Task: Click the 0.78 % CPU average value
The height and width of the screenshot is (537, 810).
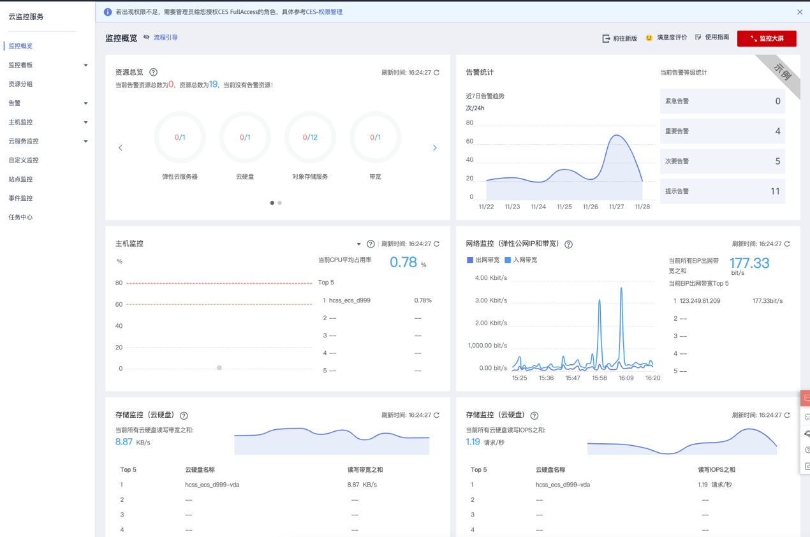Action: 403,262
